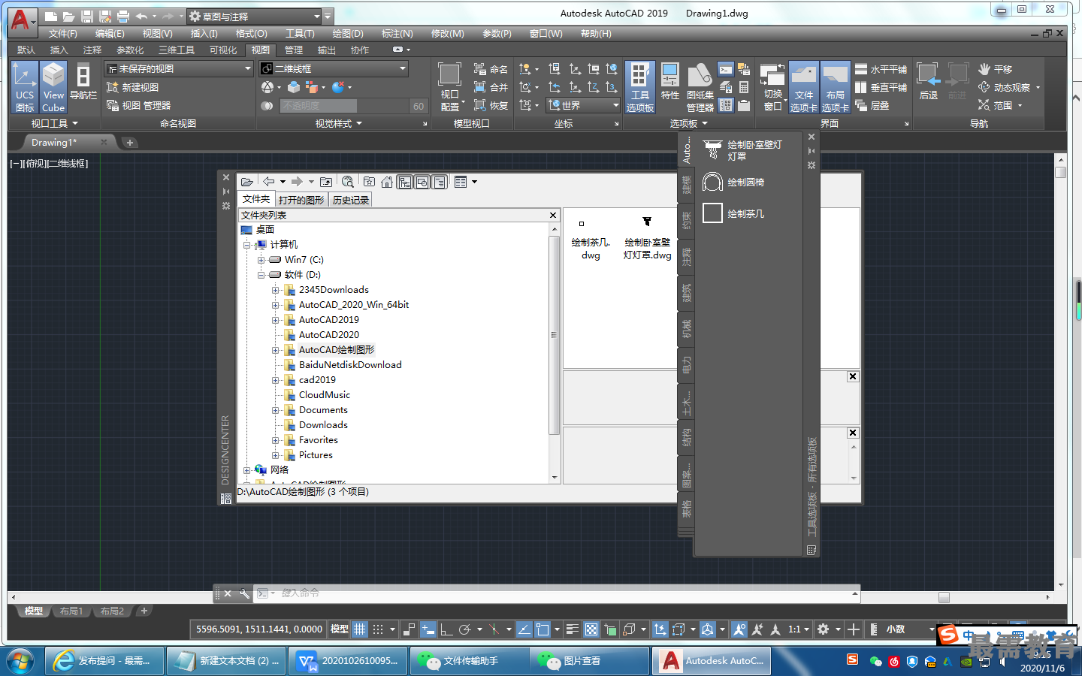Viewport: 1082px width, 676px height.
Task: Toggle Ortho mode in status bar
Action: pyautogui.click(x=446, y=629)
